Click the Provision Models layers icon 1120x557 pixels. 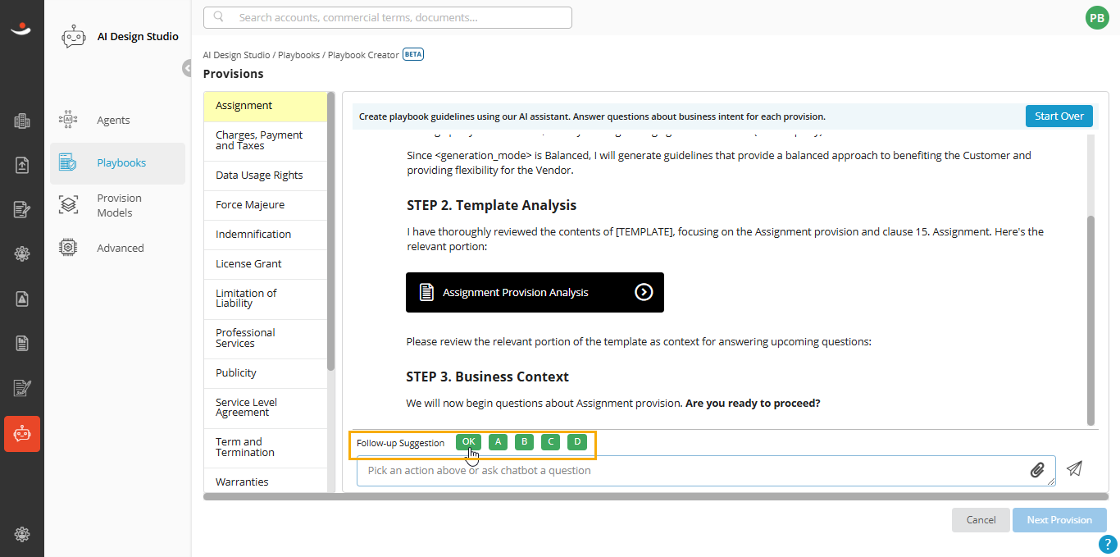(x=68, y=205)
